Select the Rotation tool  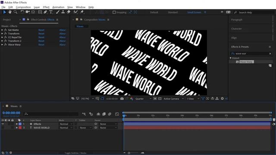(22, 12)
